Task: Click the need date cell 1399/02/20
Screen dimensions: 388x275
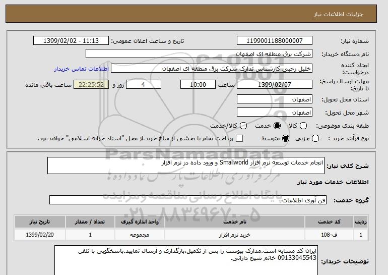Action: coord(40,235)
